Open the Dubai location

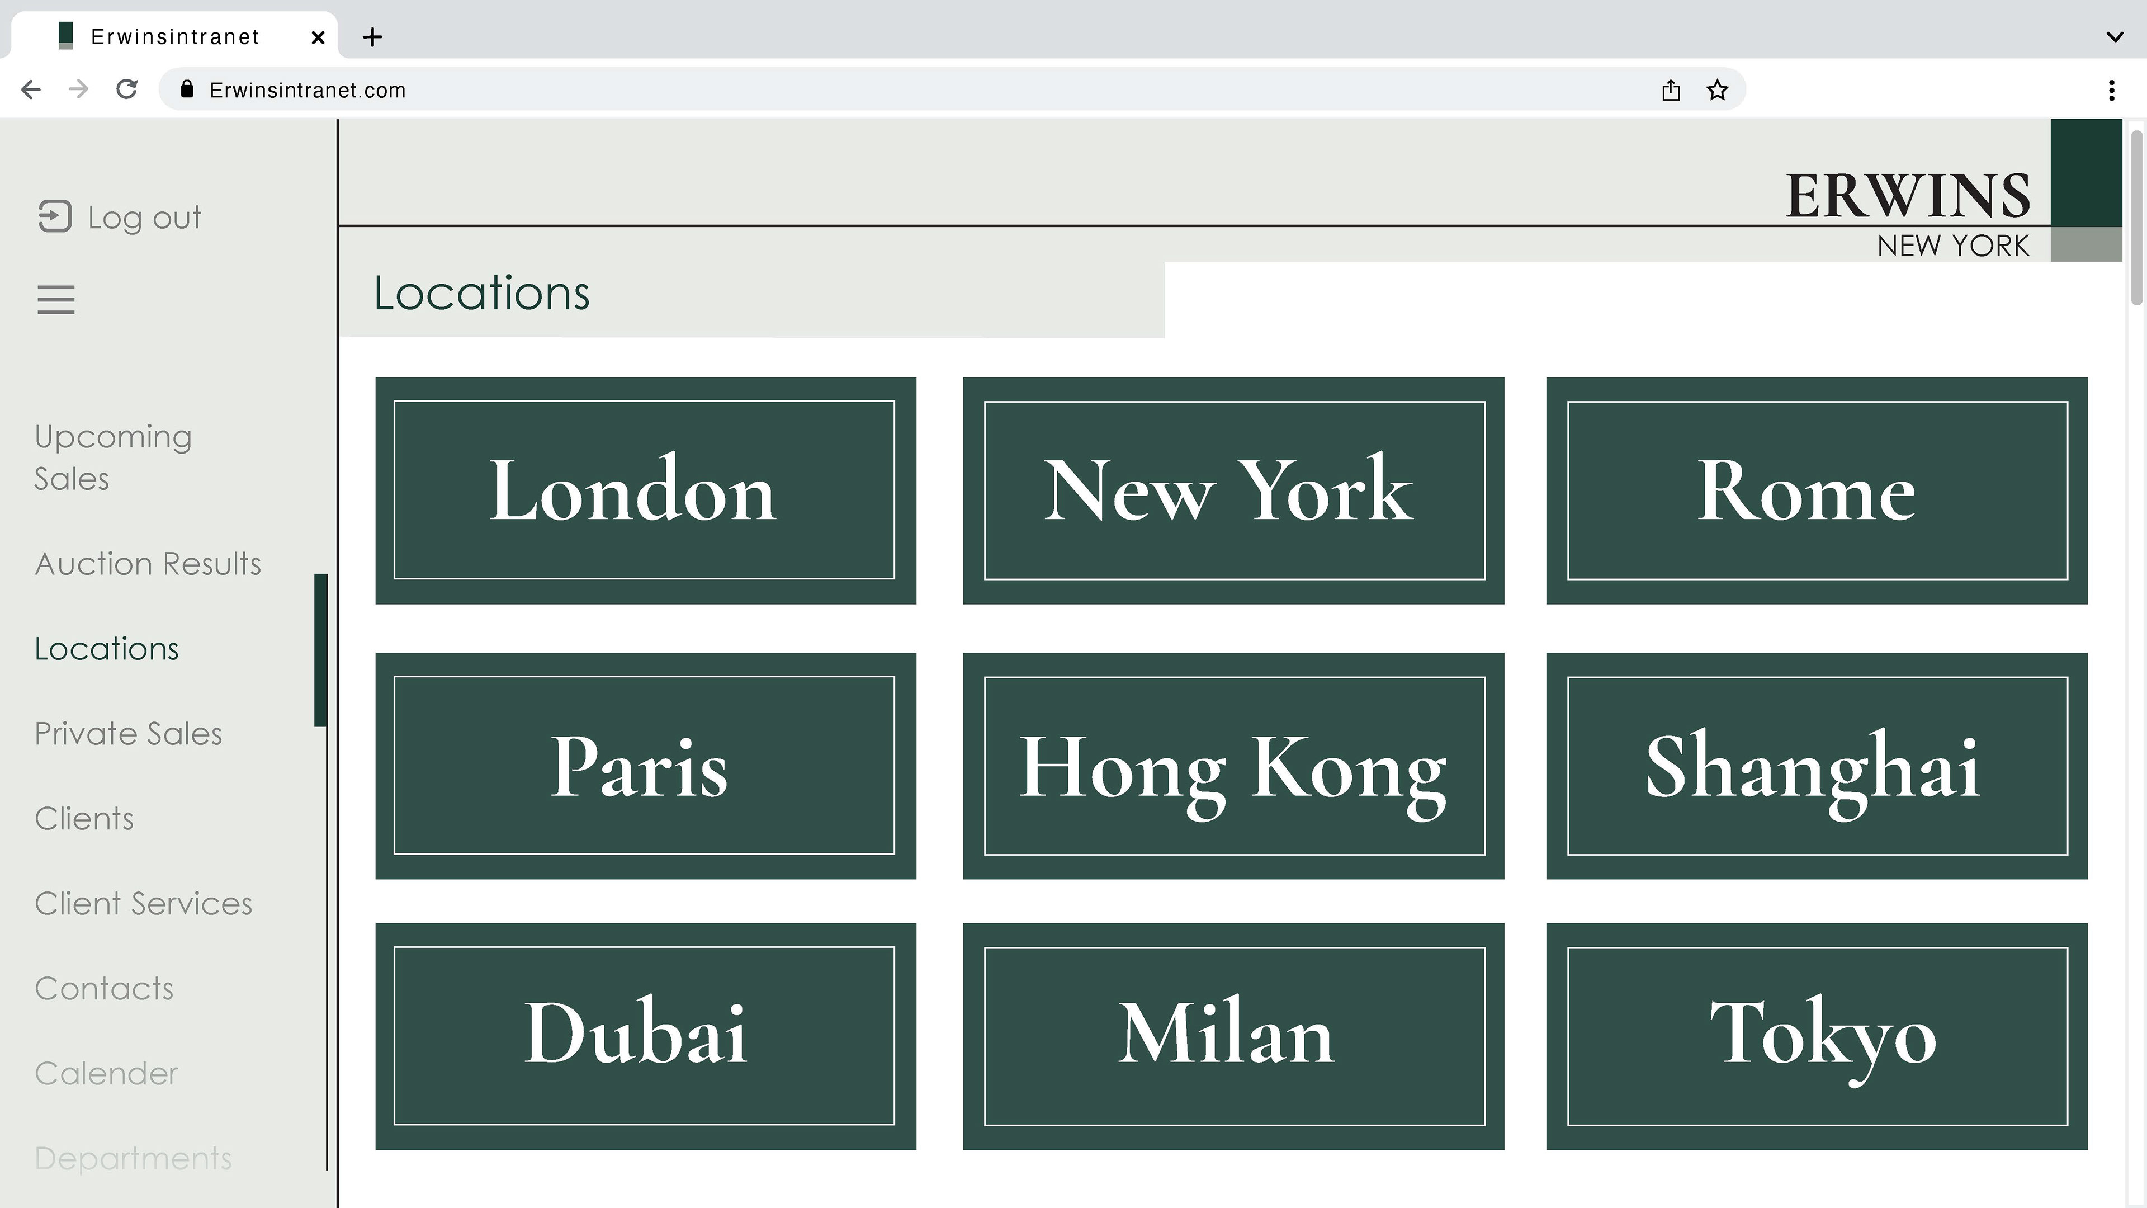(x=645, y=1035)
